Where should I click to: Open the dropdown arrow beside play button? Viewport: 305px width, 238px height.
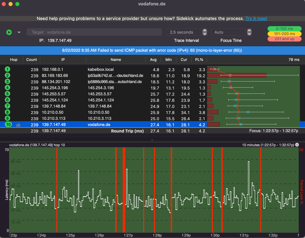[19, 32]
